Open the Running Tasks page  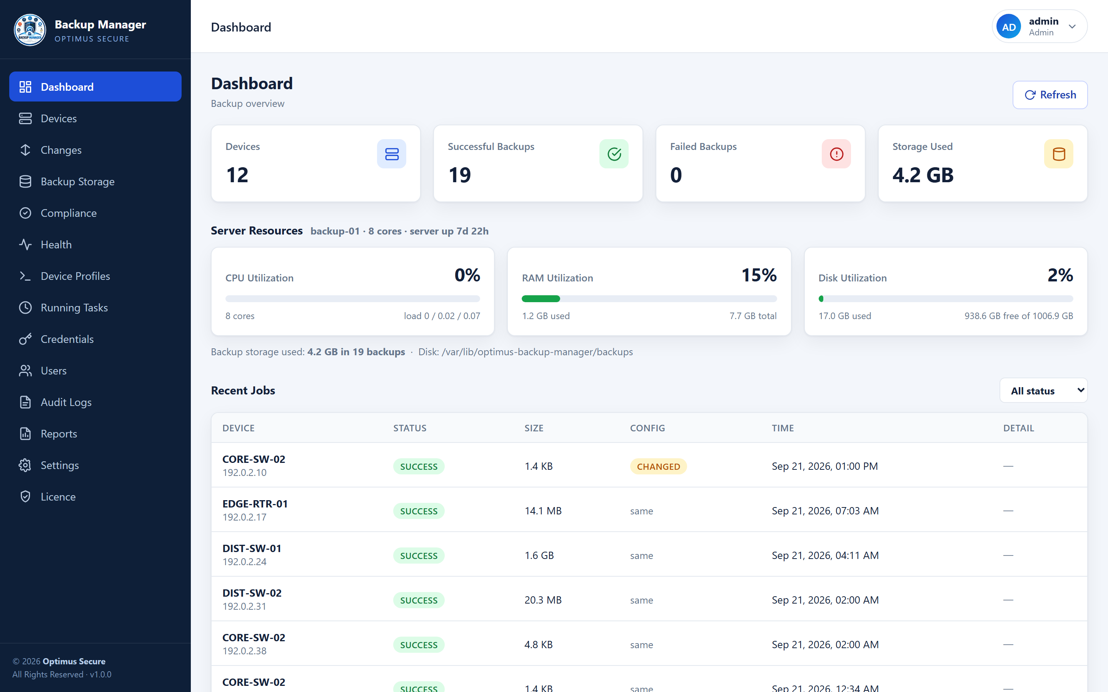click(x=95, y=308)
